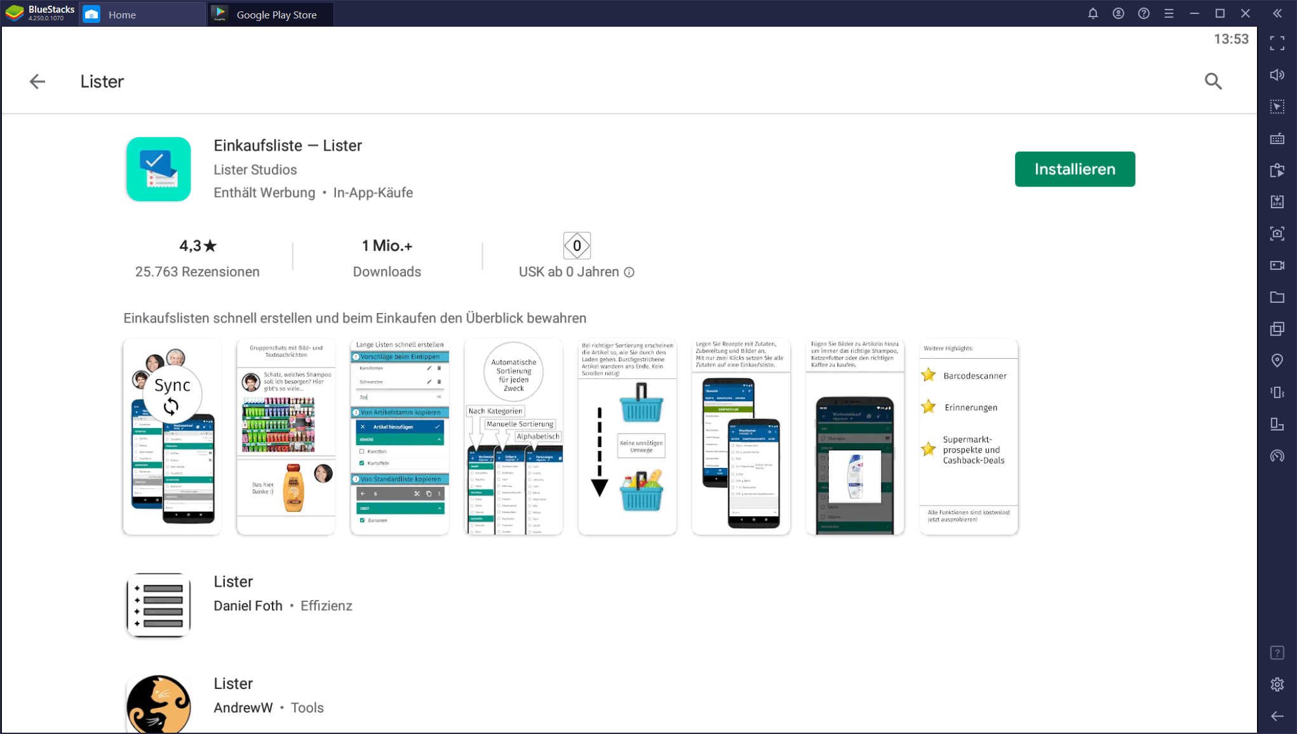The width and height of the screenshot is (1297, 734).
Task: Open the Sync screenshot thumbnail
Action: (x=172, y=437)
